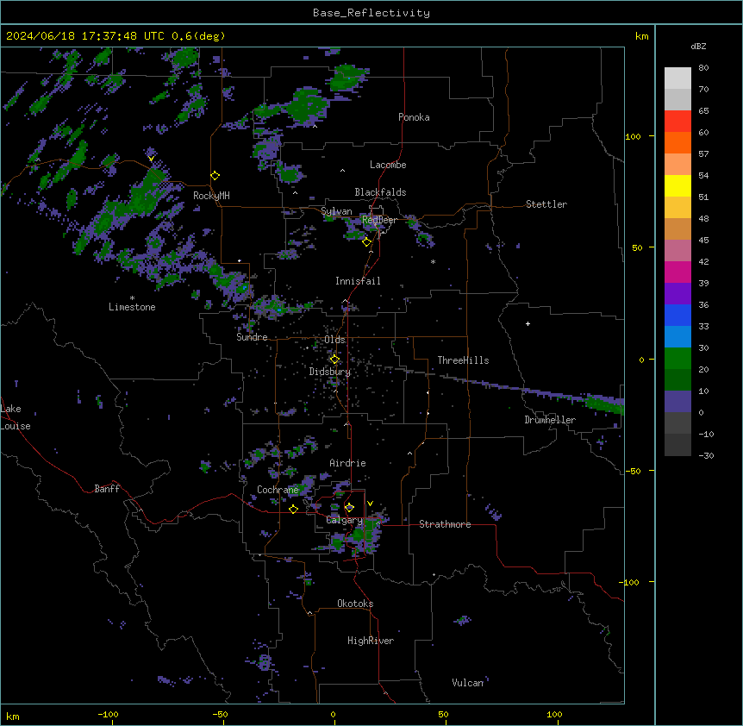Click the orange 60-57 dBZ legend color
The image size is (743, 726).
tap(677, 142)
